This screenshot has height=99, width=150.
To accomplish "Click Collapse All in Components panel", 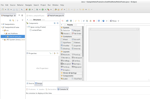I will 58,23.
